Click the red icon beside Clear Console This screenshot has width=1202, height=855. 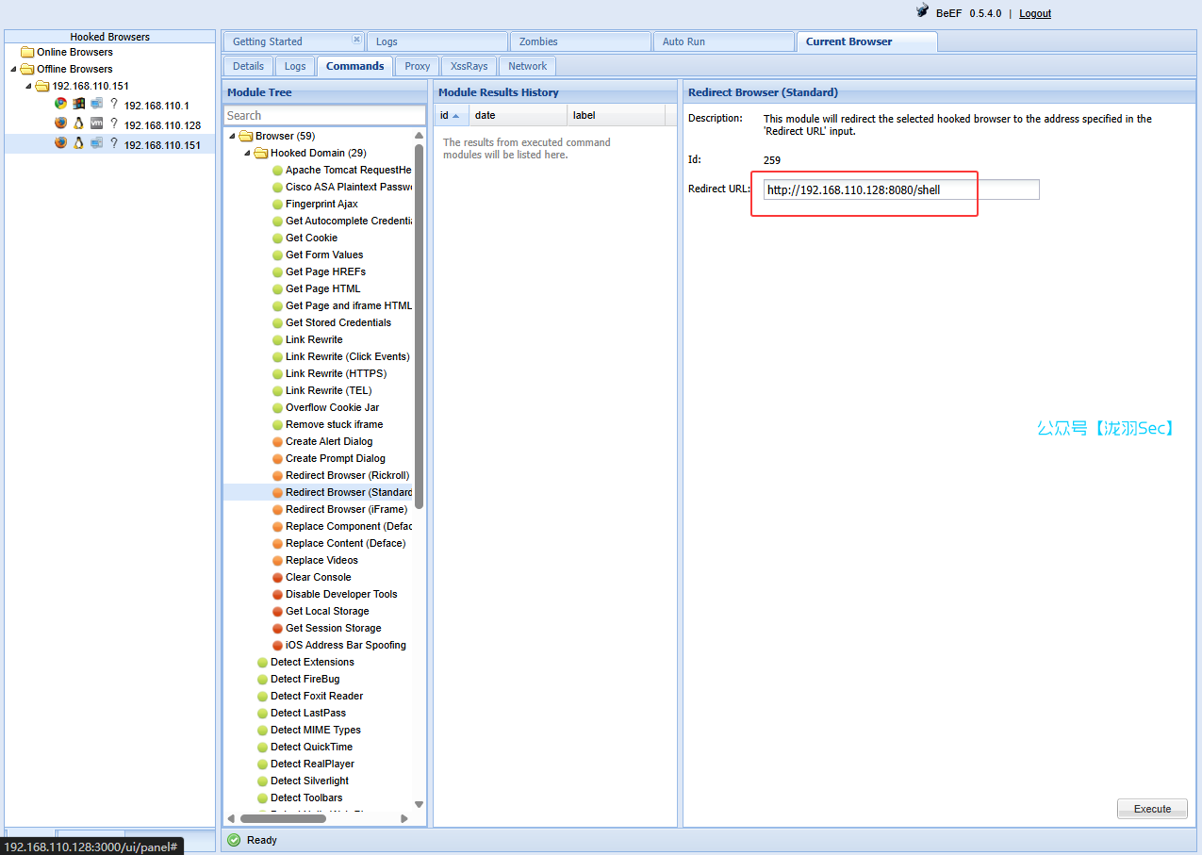tap(277, 578)
